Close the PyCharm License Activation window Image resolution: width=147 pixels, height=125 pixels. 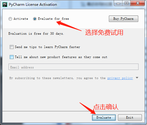(x=138, y=3)
